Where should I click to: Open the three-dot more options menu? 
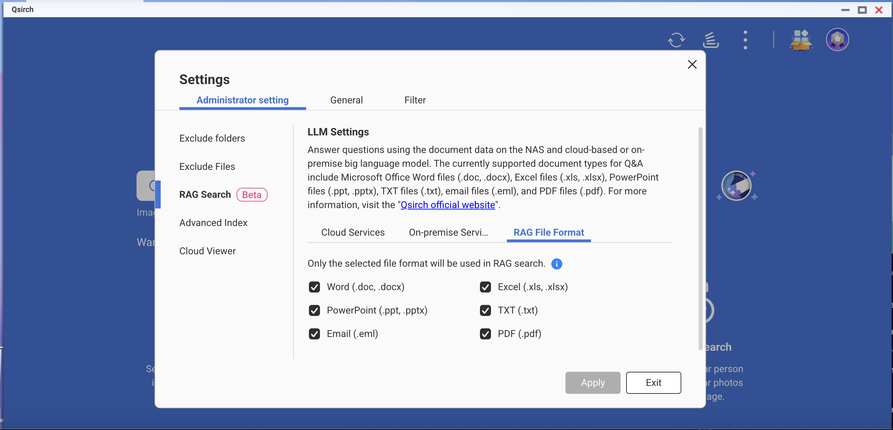click(745, 40)
